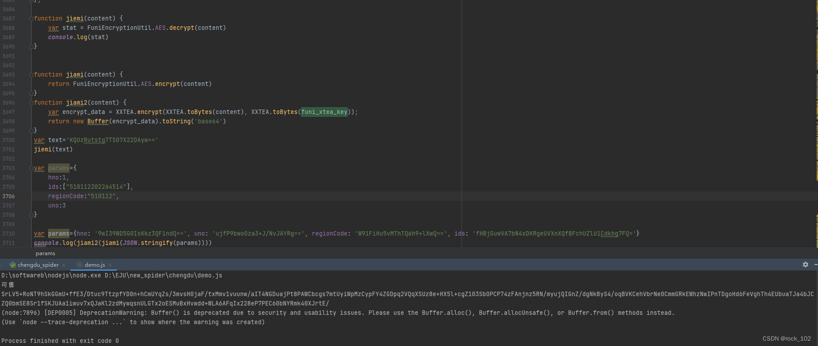The width and height of the screenshot is (818, 346).
Task: Click node.exe command path in console
Action: [51, 276]
